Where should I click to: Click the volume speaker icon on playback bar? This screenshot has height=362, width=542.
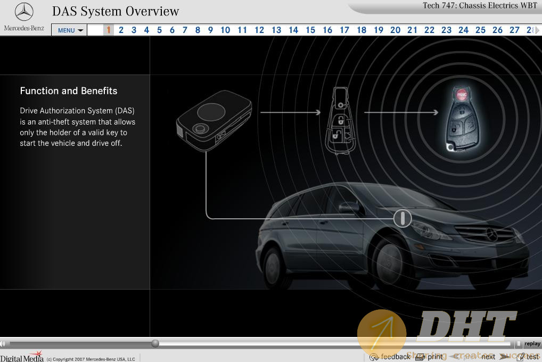[x=3, y=344]
